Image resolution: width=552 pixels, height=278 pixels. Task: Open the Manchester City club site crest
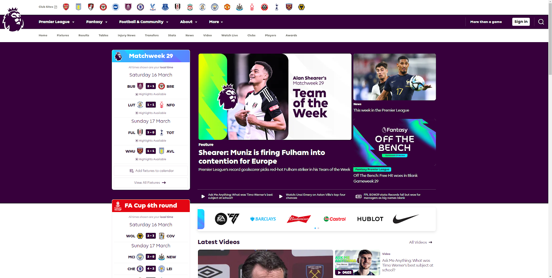215,7
